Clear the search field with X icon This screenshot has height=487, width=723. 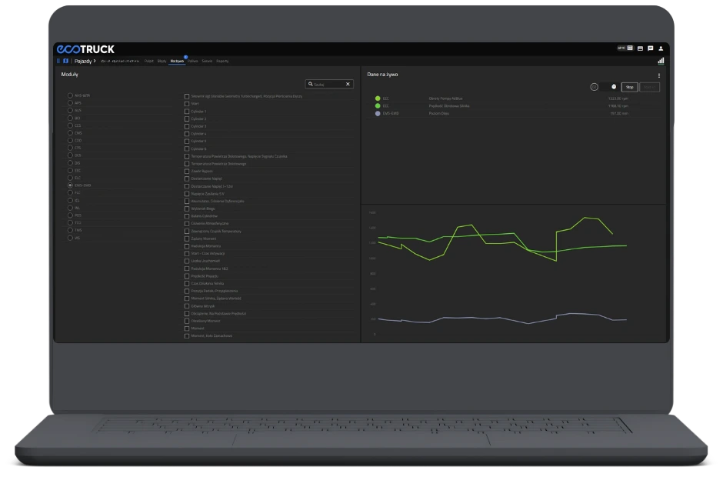(348, 84)
